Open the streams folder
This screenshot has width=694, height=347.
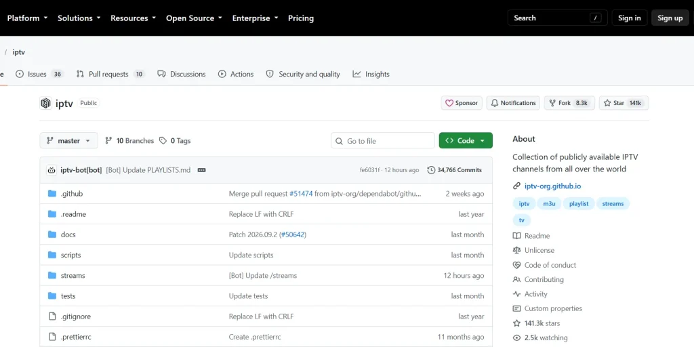coord(73,275)
